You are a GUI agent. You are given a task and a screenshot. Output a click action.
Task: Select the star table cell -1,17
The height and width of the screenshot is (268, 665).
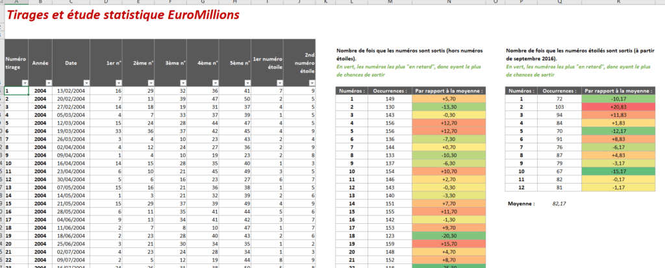click(618, 188)
